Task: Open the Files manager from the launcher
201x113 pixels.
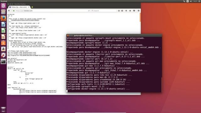Action: tap(3, 12)
